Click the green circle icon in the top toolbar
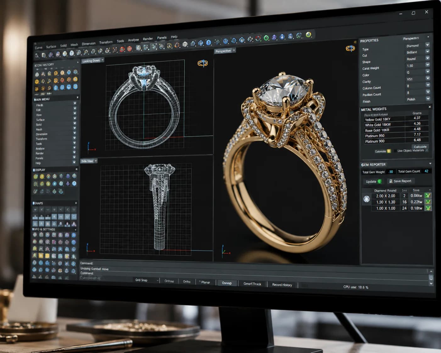This screenshot has height=353, width=441. pos(266,38)
